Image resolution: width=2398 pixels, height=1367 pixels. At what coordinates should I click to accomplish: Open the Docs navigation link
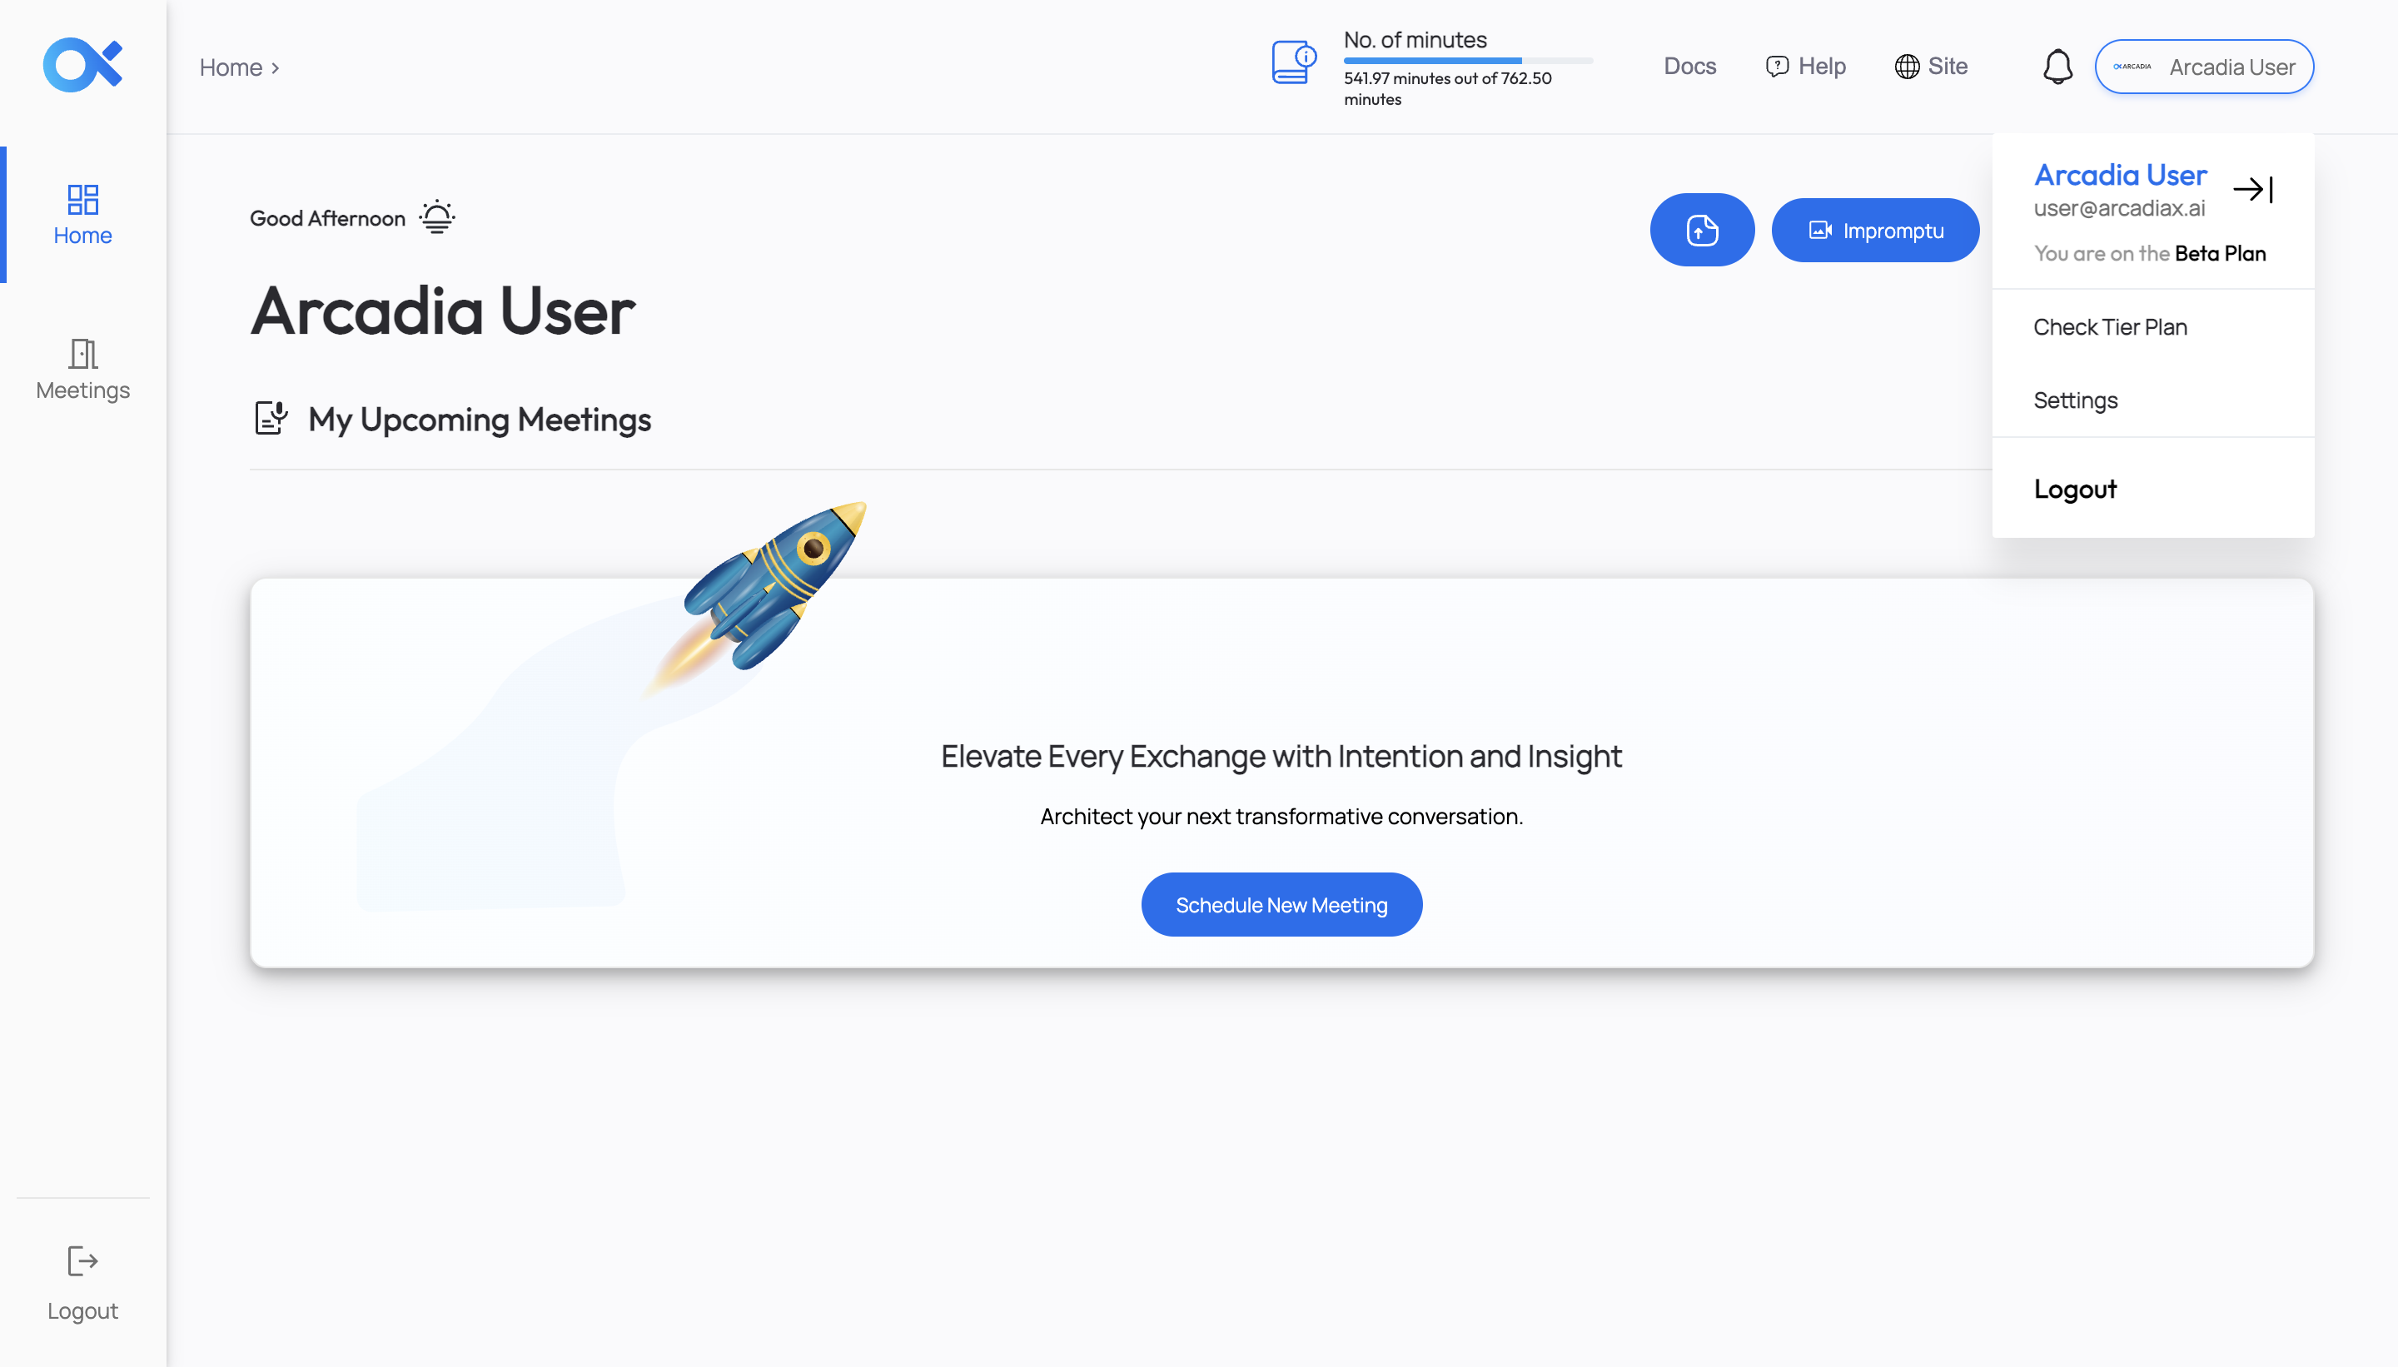pos(1688,66)
